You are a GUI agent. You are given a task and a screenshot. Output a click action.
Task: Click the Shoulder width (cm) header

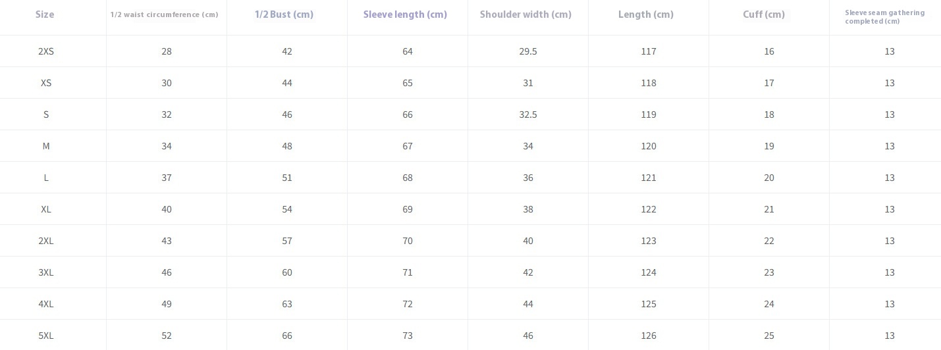[x=525, y=14]
